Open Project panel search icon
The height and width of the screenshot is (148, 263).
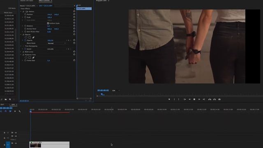pyautogui.click(x=2, y=99)
